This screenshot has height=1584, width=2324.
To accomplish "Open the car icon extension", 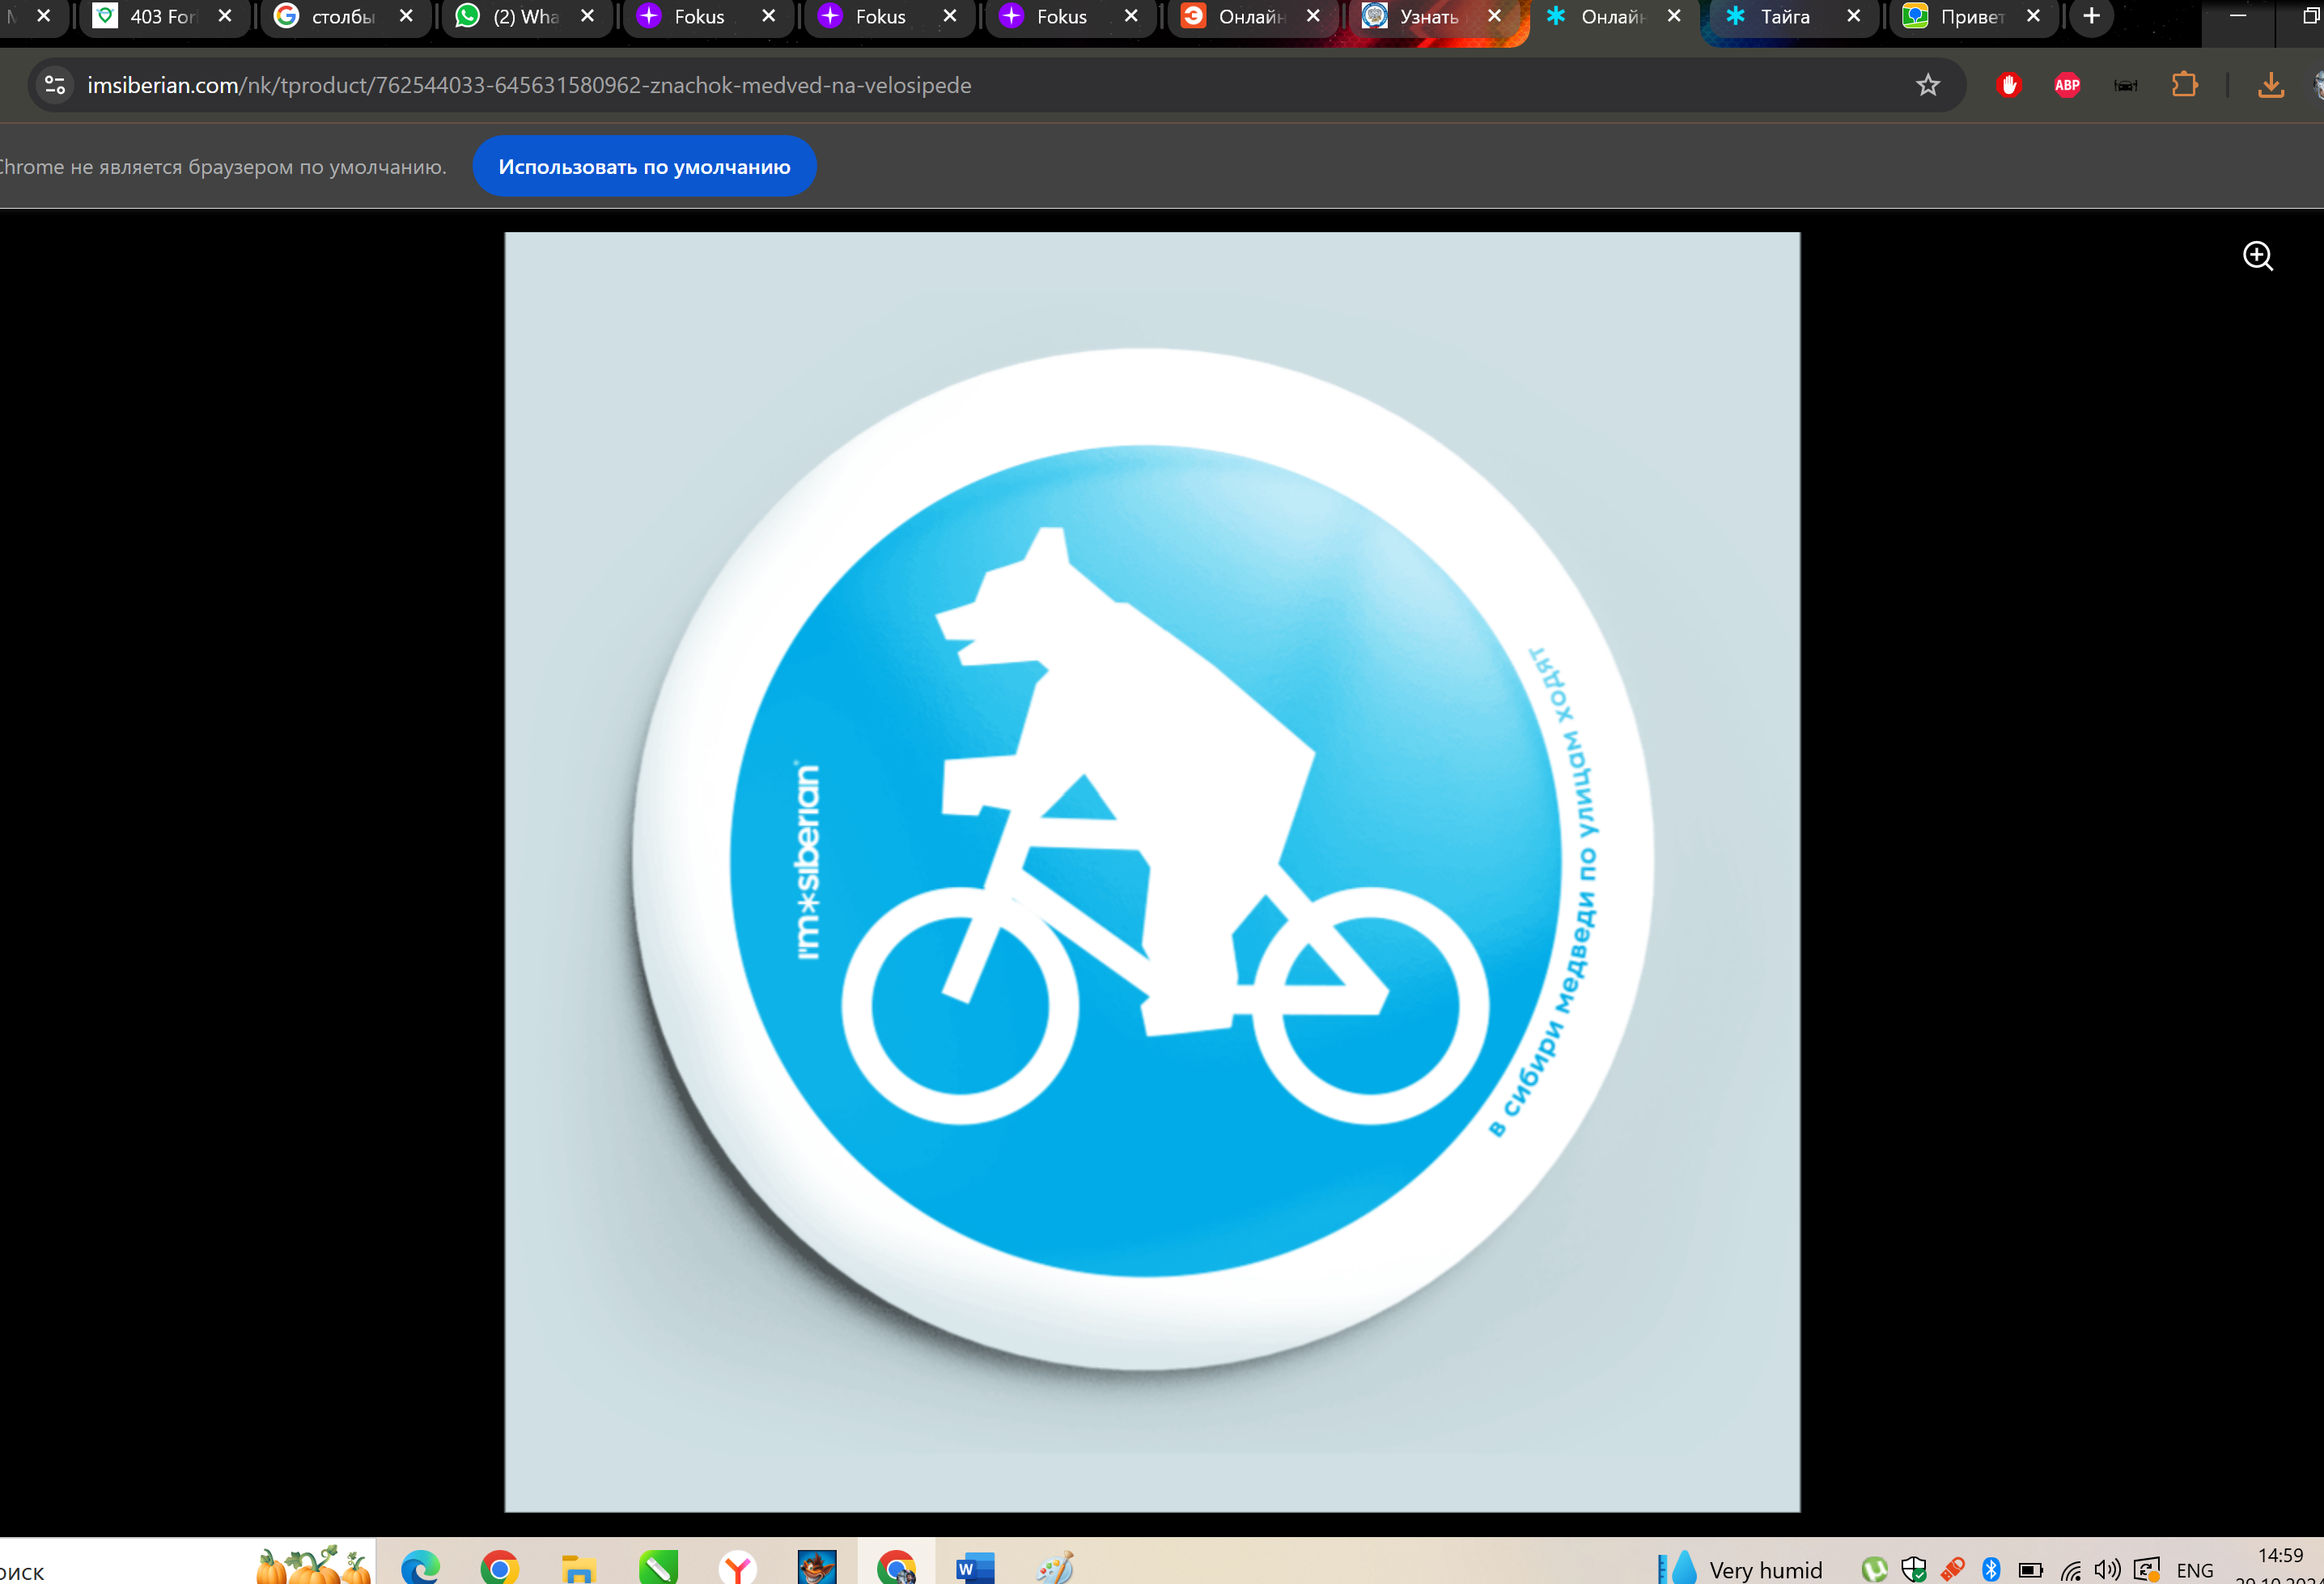I will pyautogui.click(x=2125, y=85).
